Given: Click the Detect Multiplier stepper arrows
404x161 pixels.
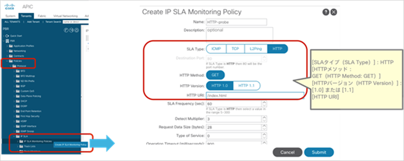Looking at the screenshot, I should point(264,119).
